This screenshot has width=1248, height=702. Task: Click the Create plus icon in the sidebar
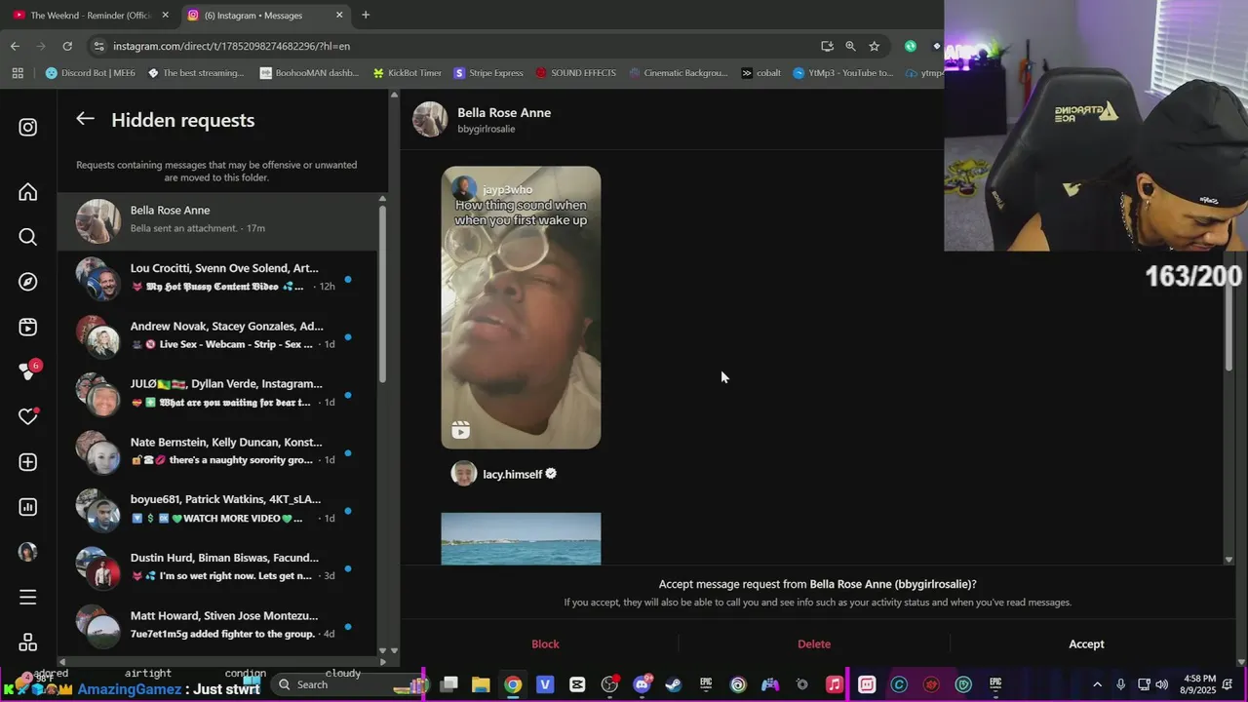(x=28, y=462)
